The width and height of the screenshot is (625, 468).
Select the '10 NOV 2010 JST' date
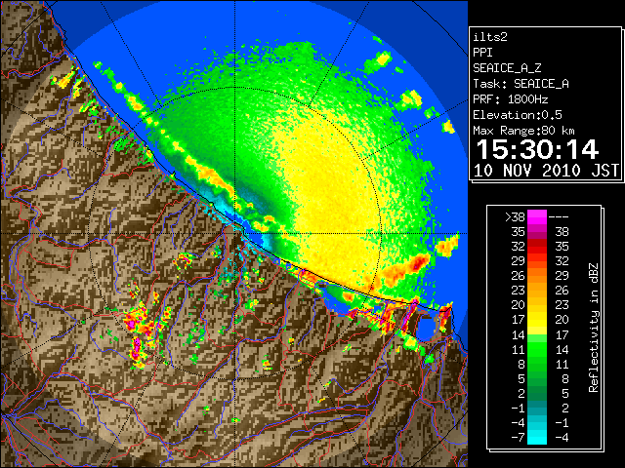(x=546, y=171)
